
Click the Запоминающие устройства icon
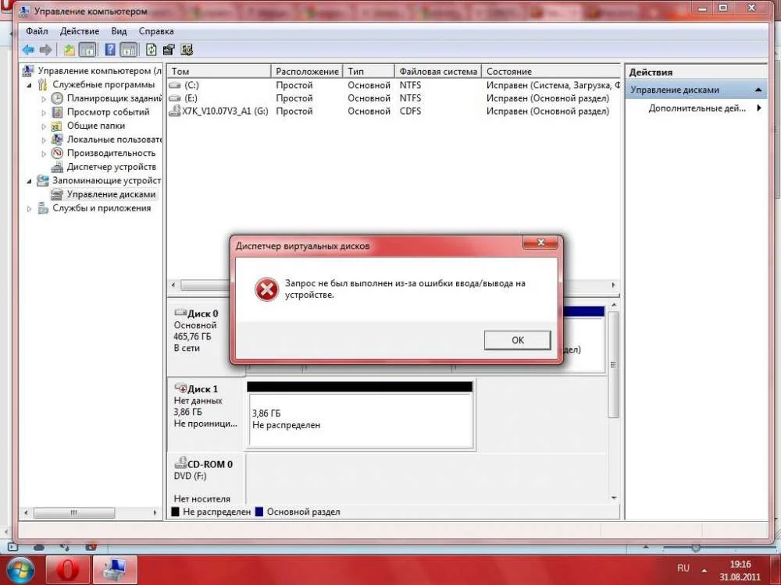pyautogui.click(x=43, y=181)
